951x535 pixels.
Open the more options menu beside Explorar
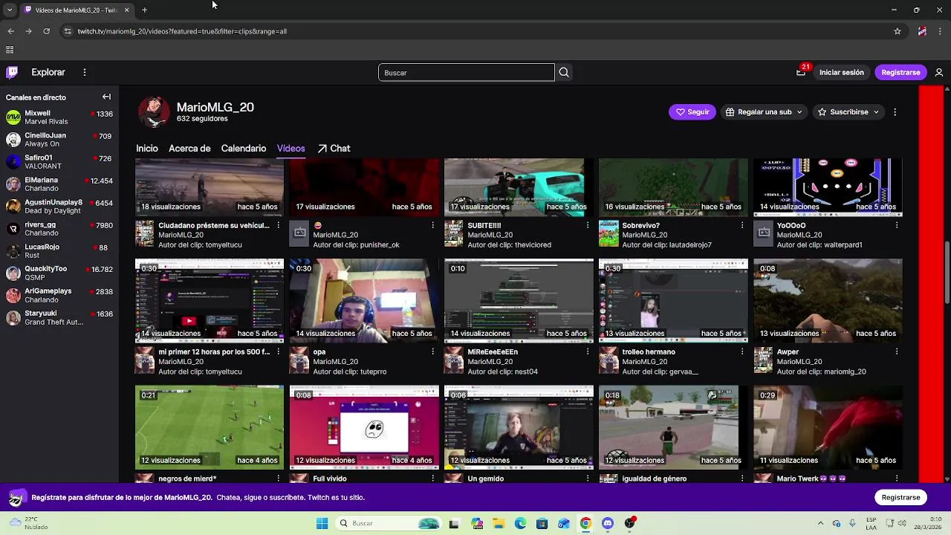(85, 72)
